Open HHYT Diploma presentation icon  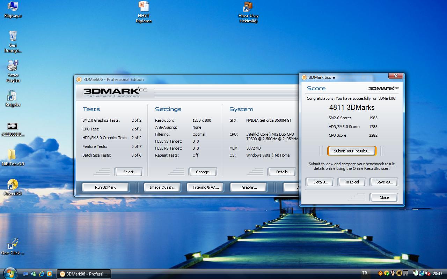[x=144, y=12]
